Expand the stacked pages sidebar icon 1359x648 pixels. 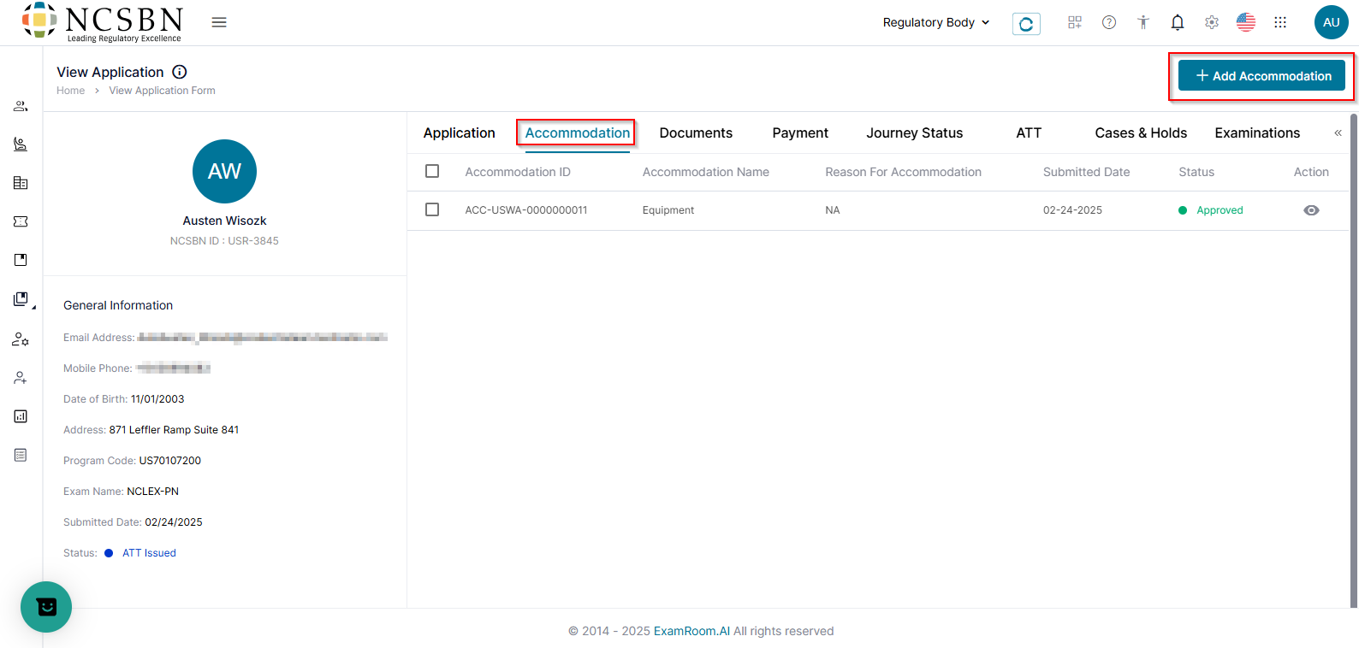tap(22, 299)
